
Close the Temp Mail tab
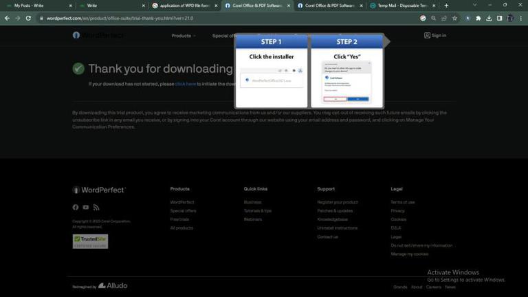[x=434, y=5]
